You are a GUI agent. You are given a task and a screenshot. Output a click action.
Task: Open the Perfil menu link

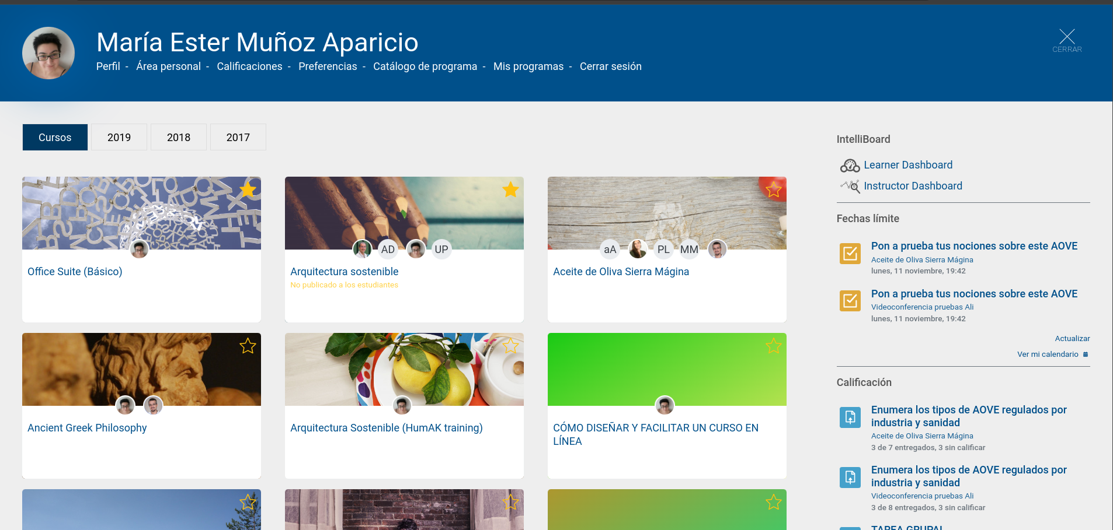tap(108, 66)
